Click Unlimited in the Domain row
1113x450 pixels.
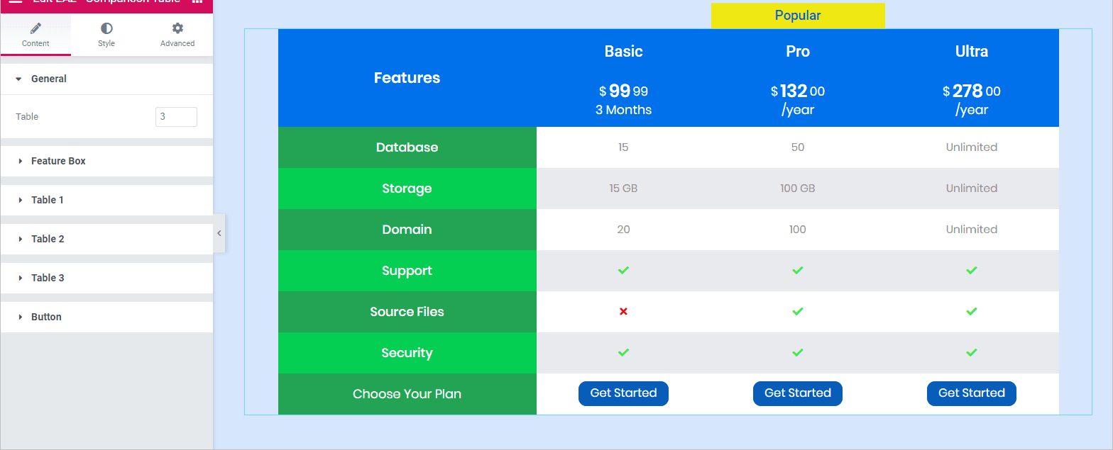972,230
